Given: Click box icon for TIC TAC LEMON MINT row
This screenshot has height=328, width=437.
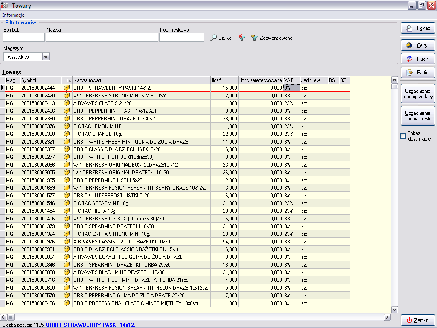Looking at the screenshot, I should pos(67,126).
